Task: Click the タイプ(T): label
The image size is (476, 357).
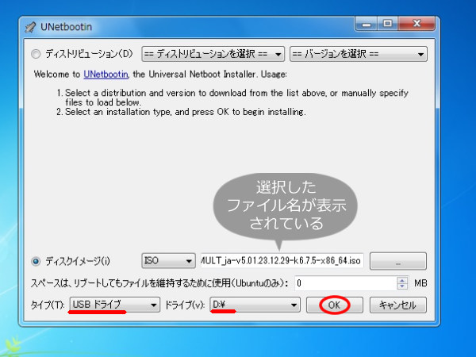Action: 48,305
